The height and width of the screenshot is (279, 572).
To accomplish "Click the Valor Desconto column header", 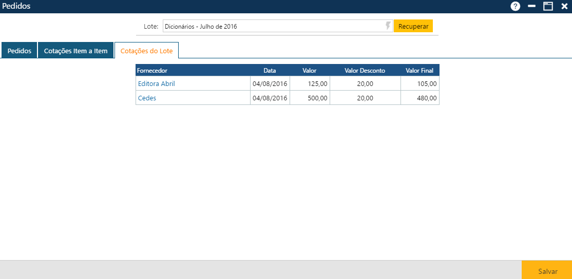I will coord(365,70).
